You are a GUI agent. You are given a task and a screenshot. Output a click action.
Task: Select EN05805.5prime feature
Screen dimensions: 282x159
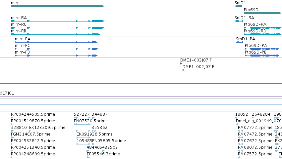109,141
